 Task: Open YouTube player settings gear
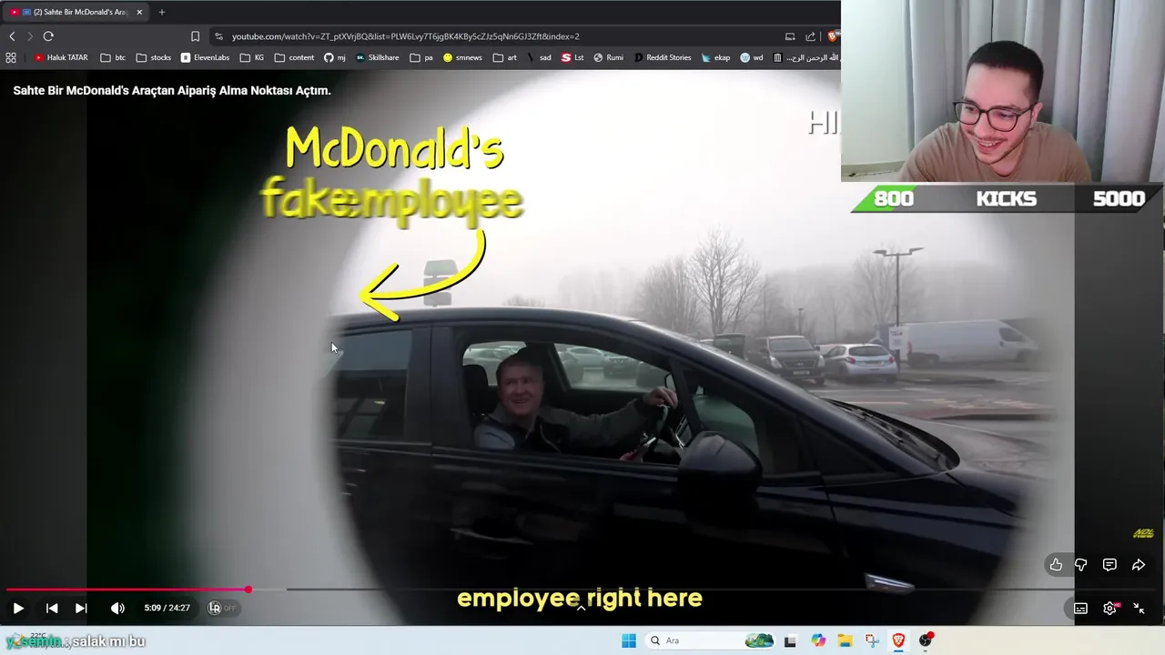pyautogui.click(x=1110, y=608)
